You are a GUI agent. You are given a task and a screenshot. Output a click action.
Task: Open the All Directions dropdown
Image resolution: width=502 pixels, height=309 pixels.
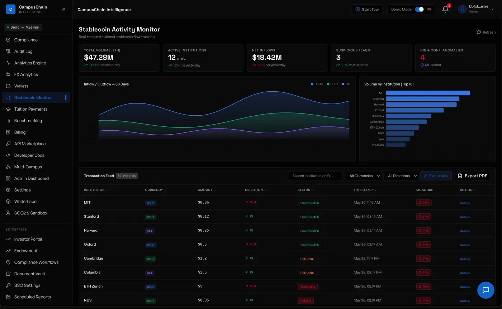coord(401,176)
